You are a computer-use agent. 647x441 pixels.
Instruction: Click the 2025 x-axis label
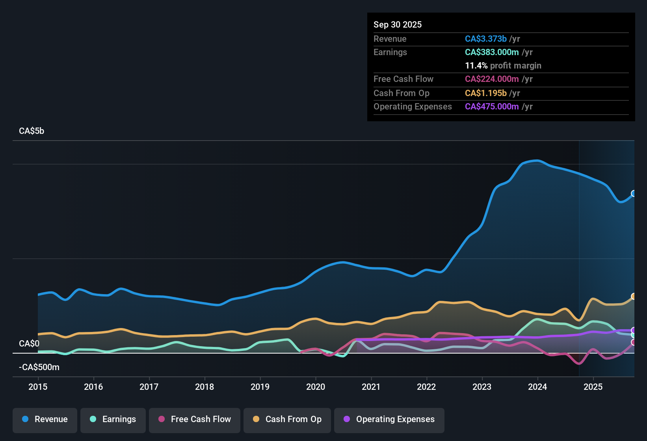point(593,387)
